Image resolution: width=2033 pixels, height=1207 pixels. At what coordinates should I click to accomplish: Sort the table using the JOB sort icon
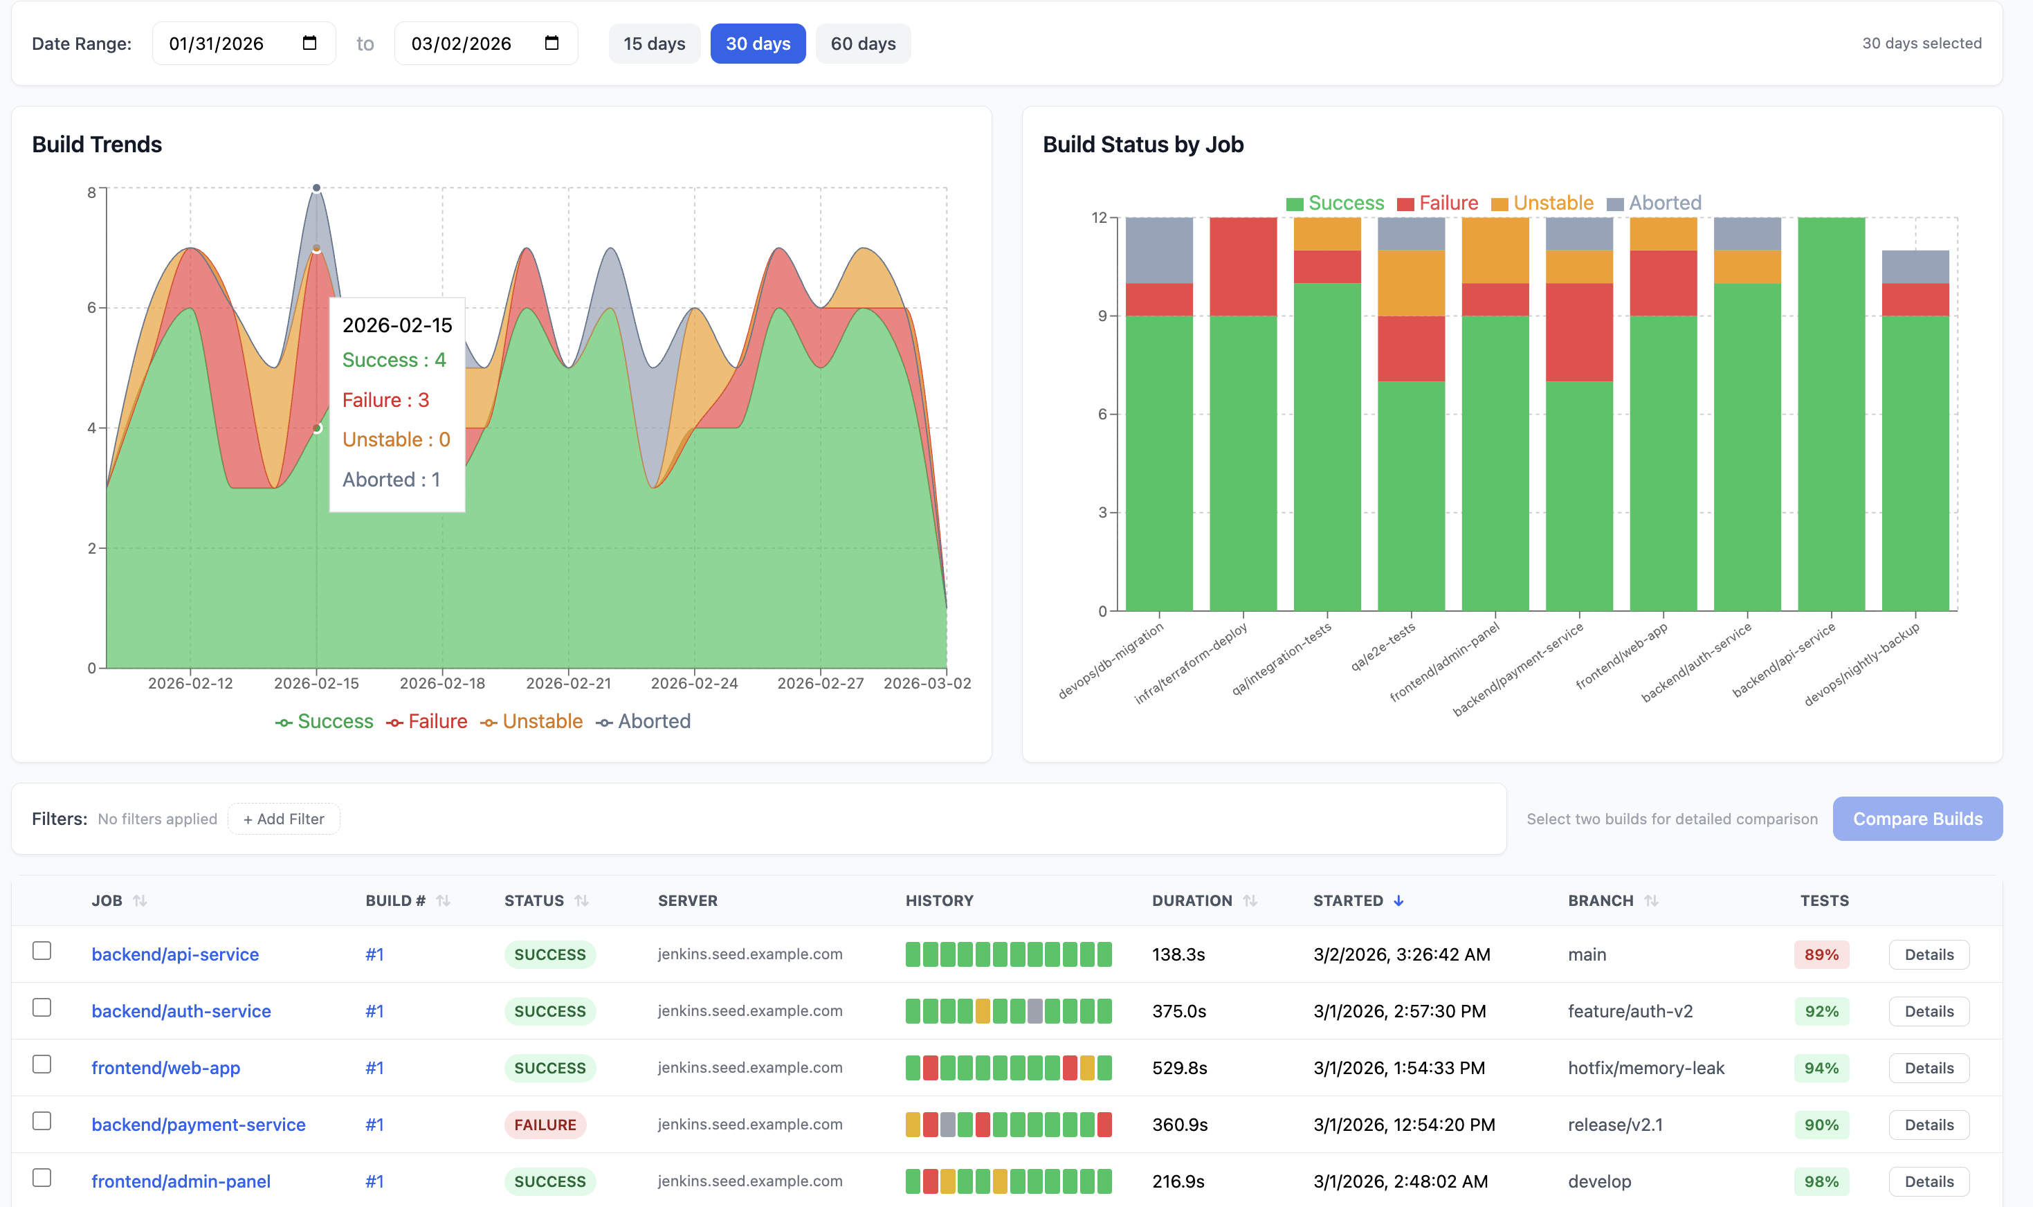click(140, 900)
